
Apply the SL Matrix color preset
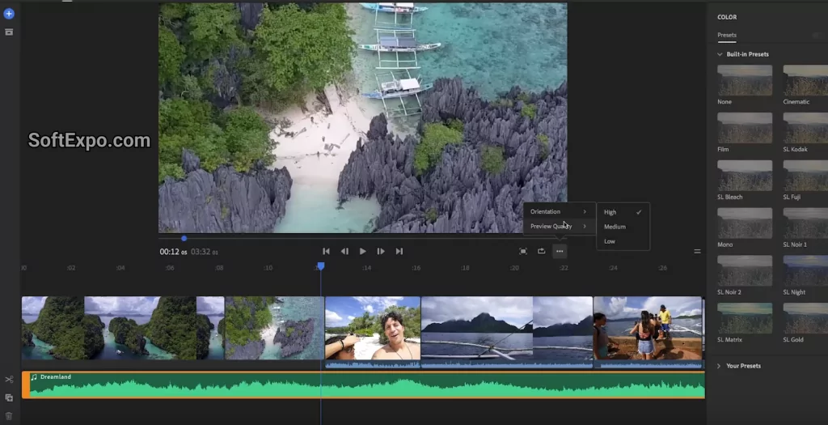click(x=745, y=318)
